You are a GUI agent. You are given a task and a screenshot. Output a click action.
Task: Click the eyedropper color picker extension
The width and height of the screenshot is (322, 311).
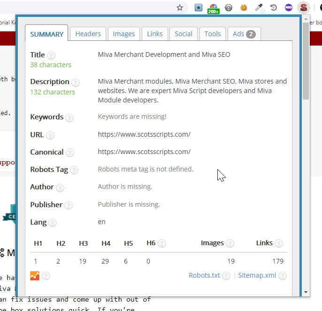coord(259,8)
